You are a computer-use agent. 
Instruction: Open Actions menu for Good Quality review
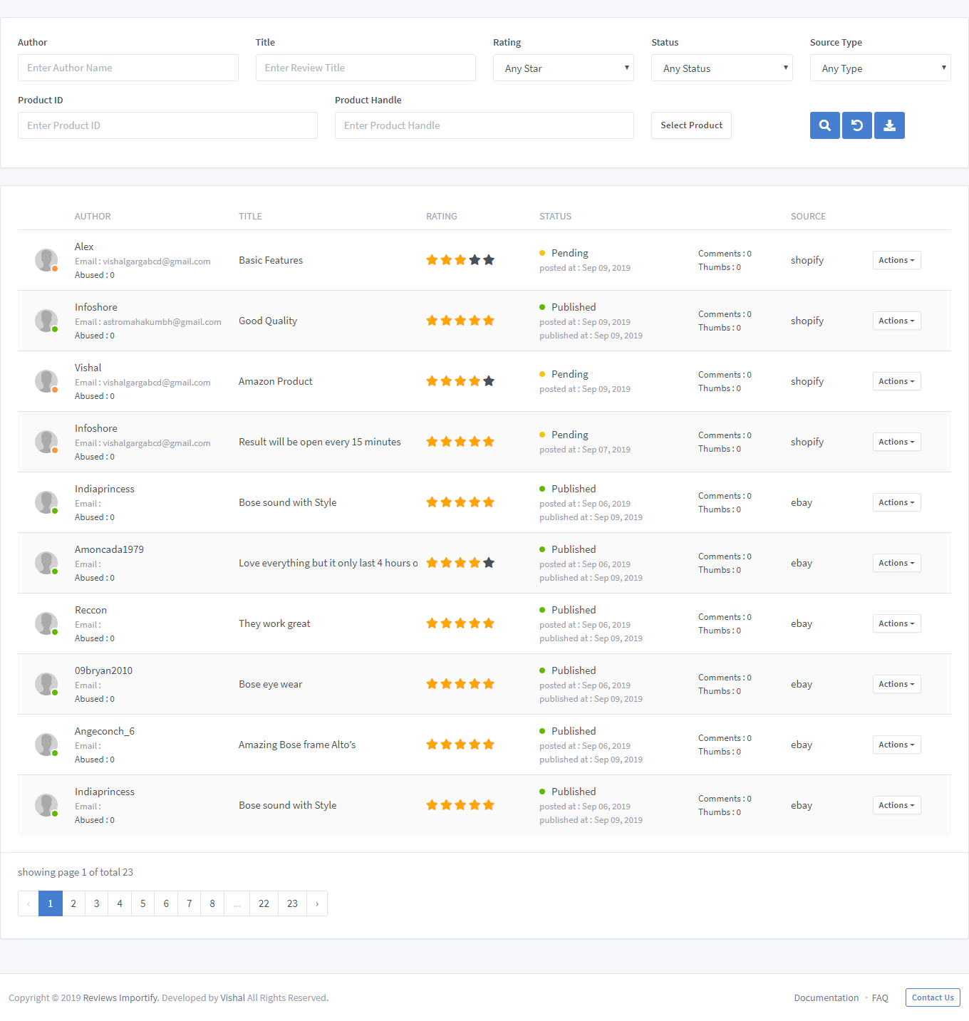[x=896, y=321]
